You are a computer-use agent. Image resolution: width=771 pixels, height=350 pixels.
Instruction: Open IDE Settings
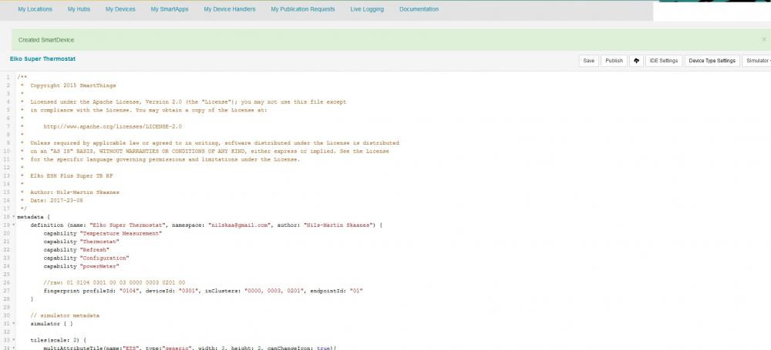click(x=663, y=60)
